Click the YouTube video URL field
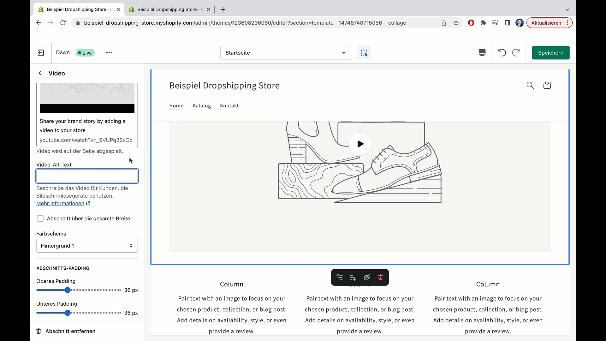 (86, 140)
